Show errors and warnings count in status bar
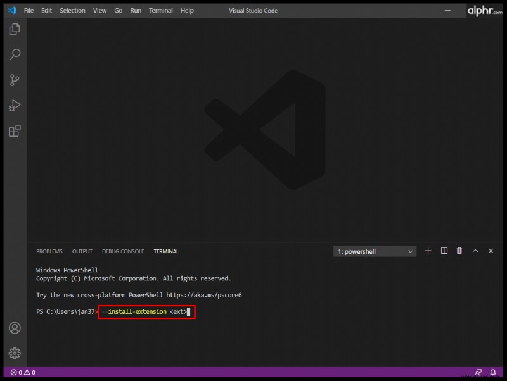The height and width of the screenshot is (381, 507). point(23,372)
